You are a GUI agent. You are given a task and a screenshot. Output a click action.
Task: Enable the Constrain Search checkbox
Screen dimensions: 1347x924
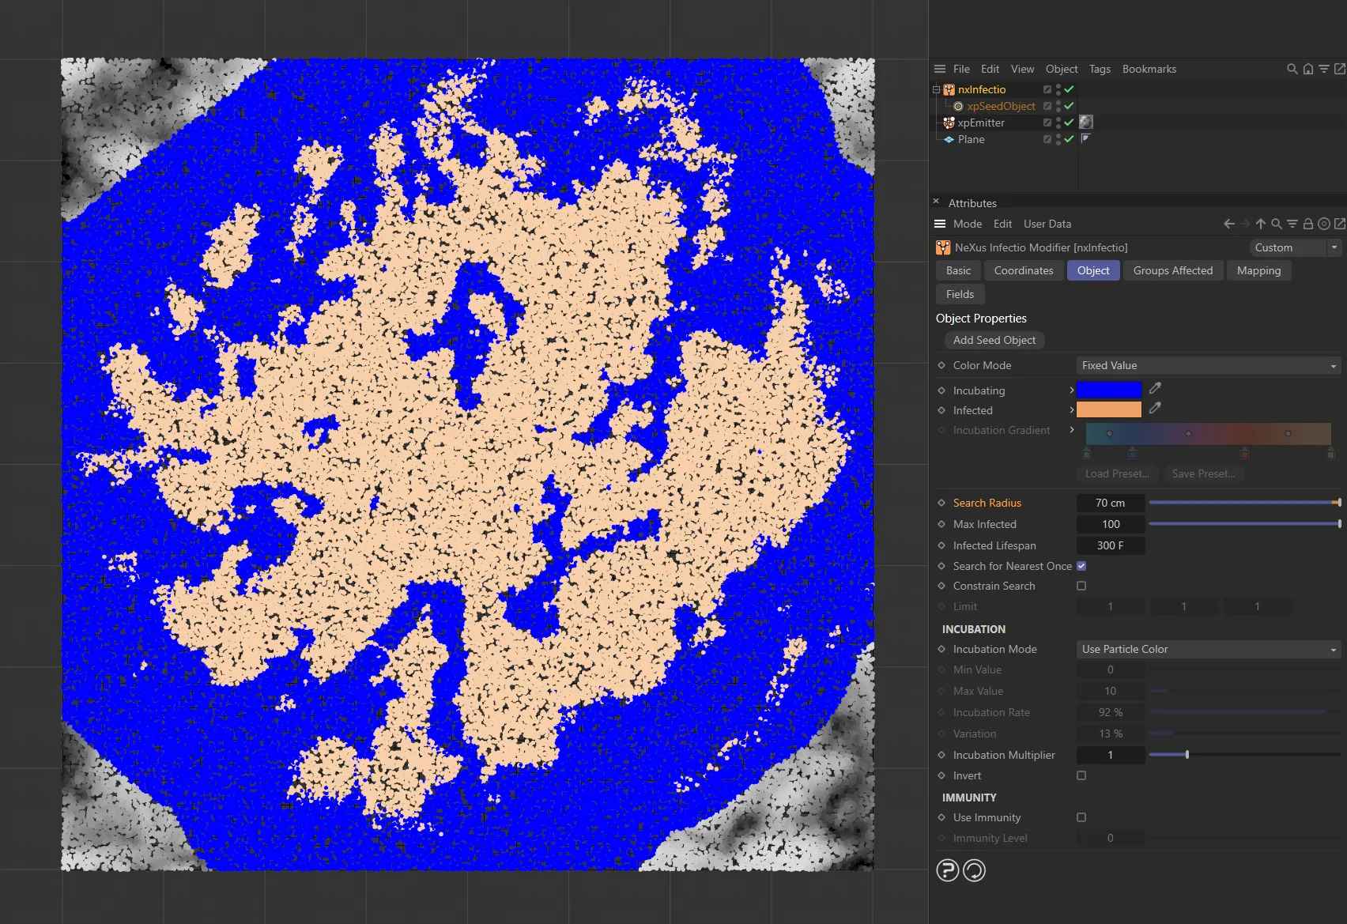[x=1081, y=586]
